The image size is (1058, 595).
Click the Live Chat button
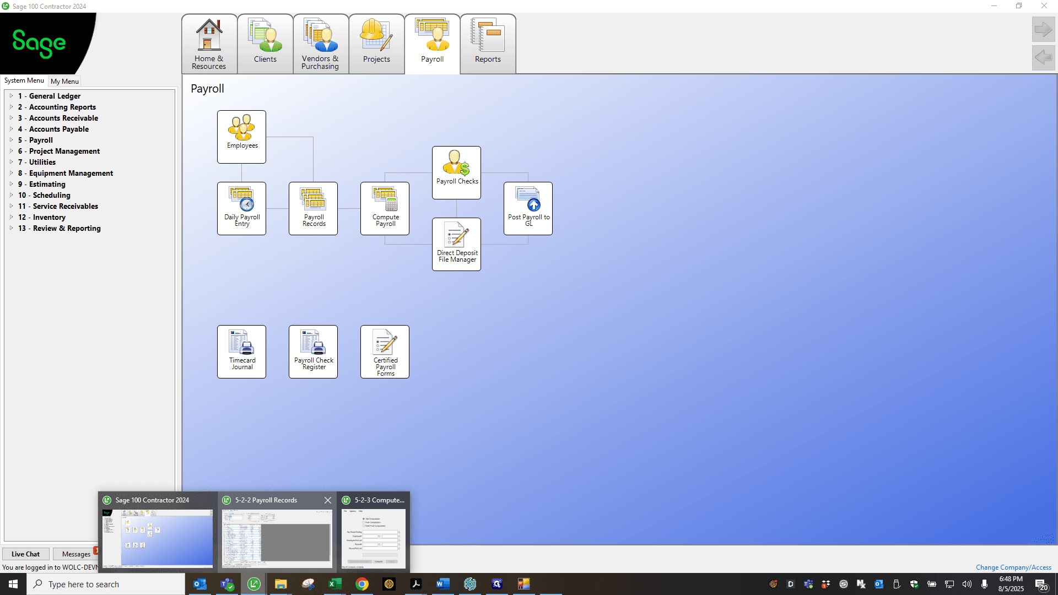click(x=25, y=554)
